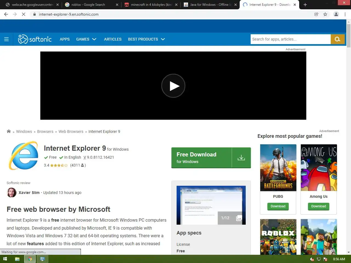
Task: Go forward in browser history
Action: click(15, 14)
